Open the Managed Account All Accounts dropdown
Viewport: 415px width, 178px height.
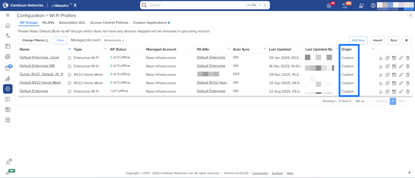[114, 40]
